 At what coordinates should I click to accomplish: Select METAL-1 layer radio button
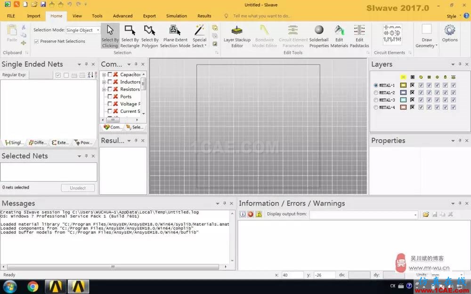point(376,85)
